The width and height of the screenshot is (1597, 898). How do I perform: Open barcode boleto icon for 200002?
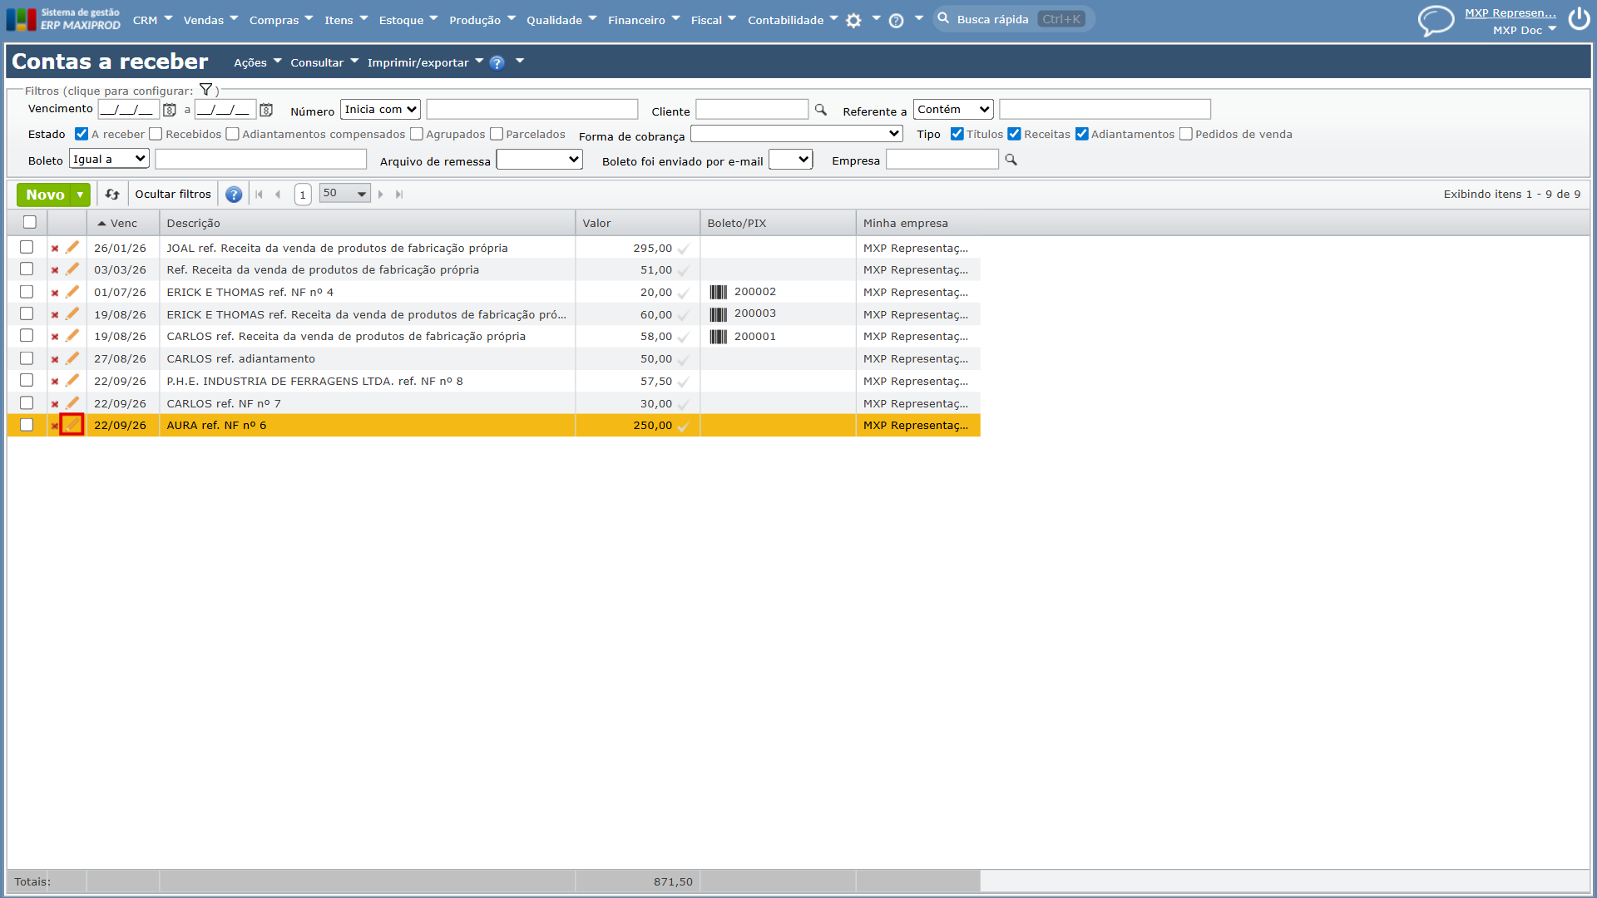tap(719, 292)
